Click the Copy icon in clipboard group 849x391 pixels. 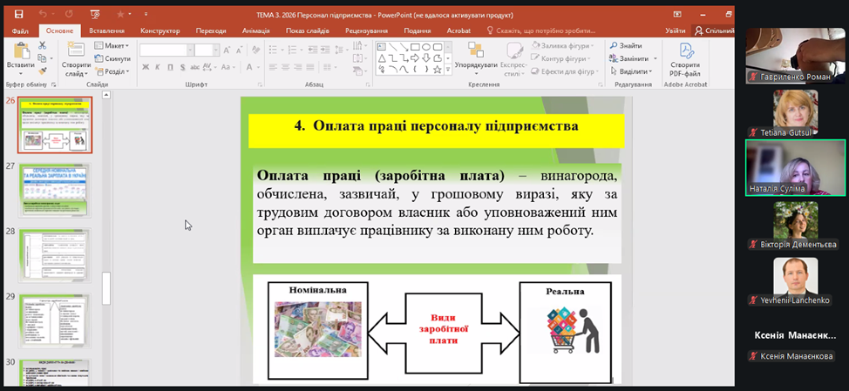42,57
